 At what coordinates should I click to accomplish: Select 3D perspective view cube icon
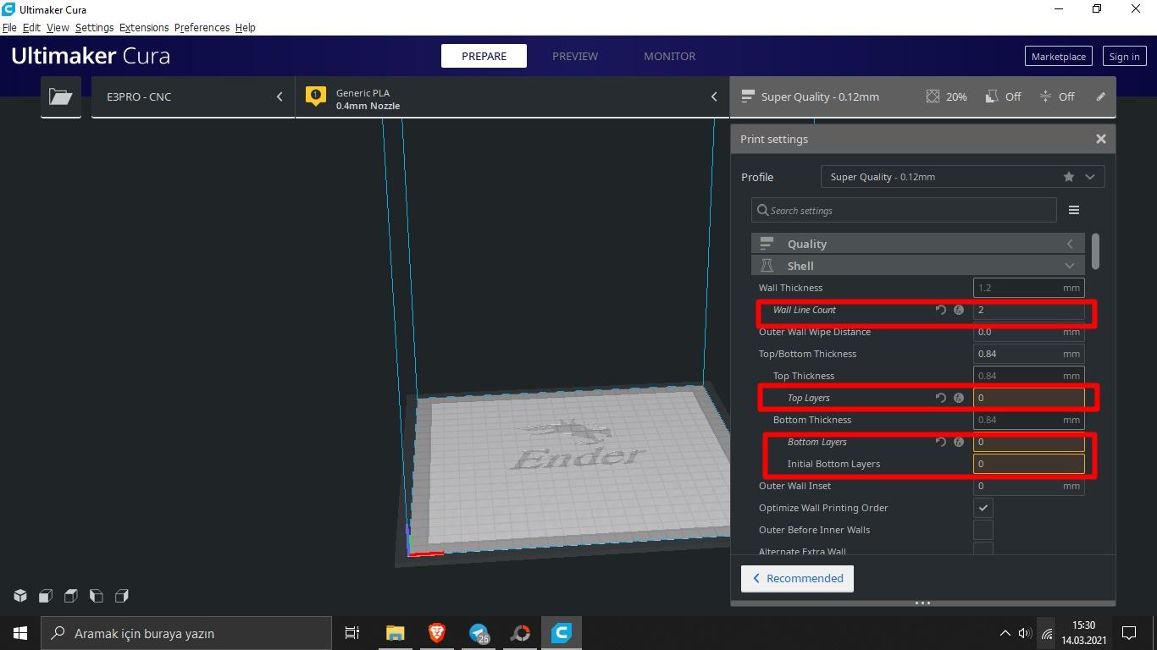pyautogui.click(x=20, y=596)
